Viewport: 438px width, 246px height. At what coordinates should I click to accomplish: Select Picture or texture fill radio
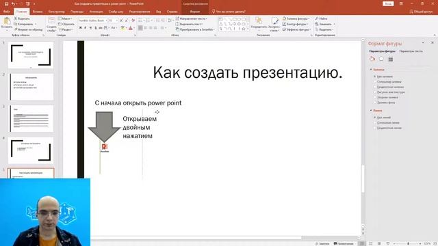tap(375, 92)
